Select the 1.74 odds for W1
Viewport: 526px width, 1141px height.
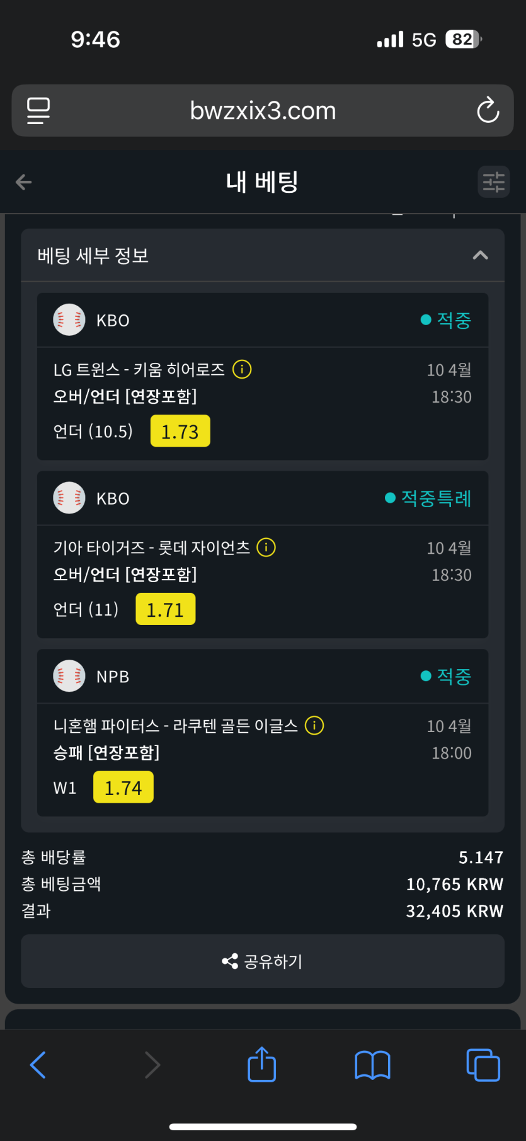pyautogui.click(x=123, y=788)
